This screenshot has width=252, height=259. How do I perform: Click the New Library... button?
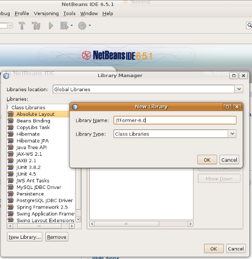tap(25, 237)
